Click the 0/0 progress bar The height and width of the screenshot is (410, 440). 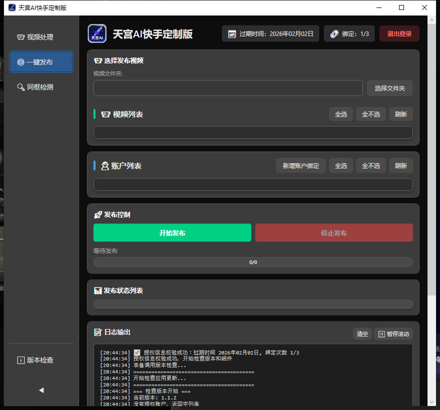click(253, 261)
